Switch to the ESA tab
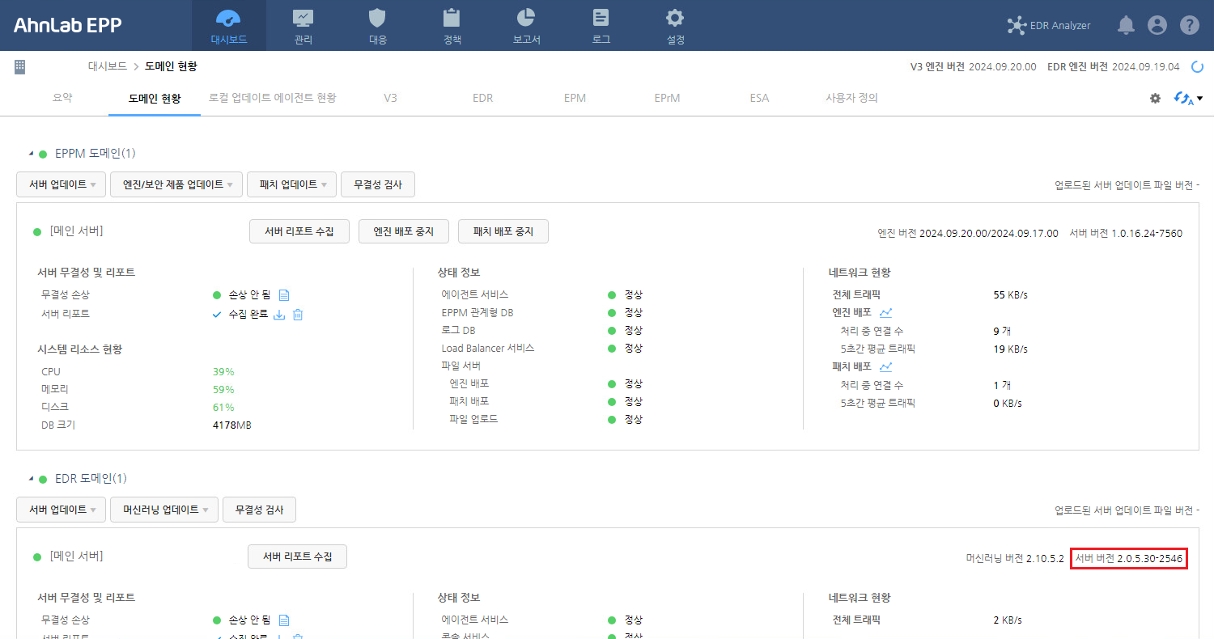Viewport: 1214px width, 639px height. (x=759, y=98)
